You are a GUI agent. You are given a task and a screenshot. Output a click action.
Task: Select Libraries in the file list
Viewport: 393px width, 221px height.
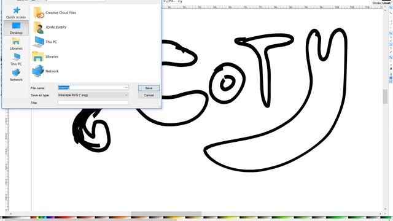click(x=45, y=56)
